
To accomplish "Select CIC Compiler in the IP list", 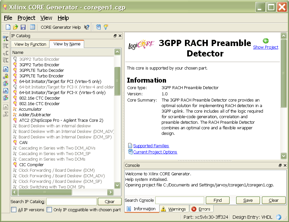I will click(x=31, y=165).
